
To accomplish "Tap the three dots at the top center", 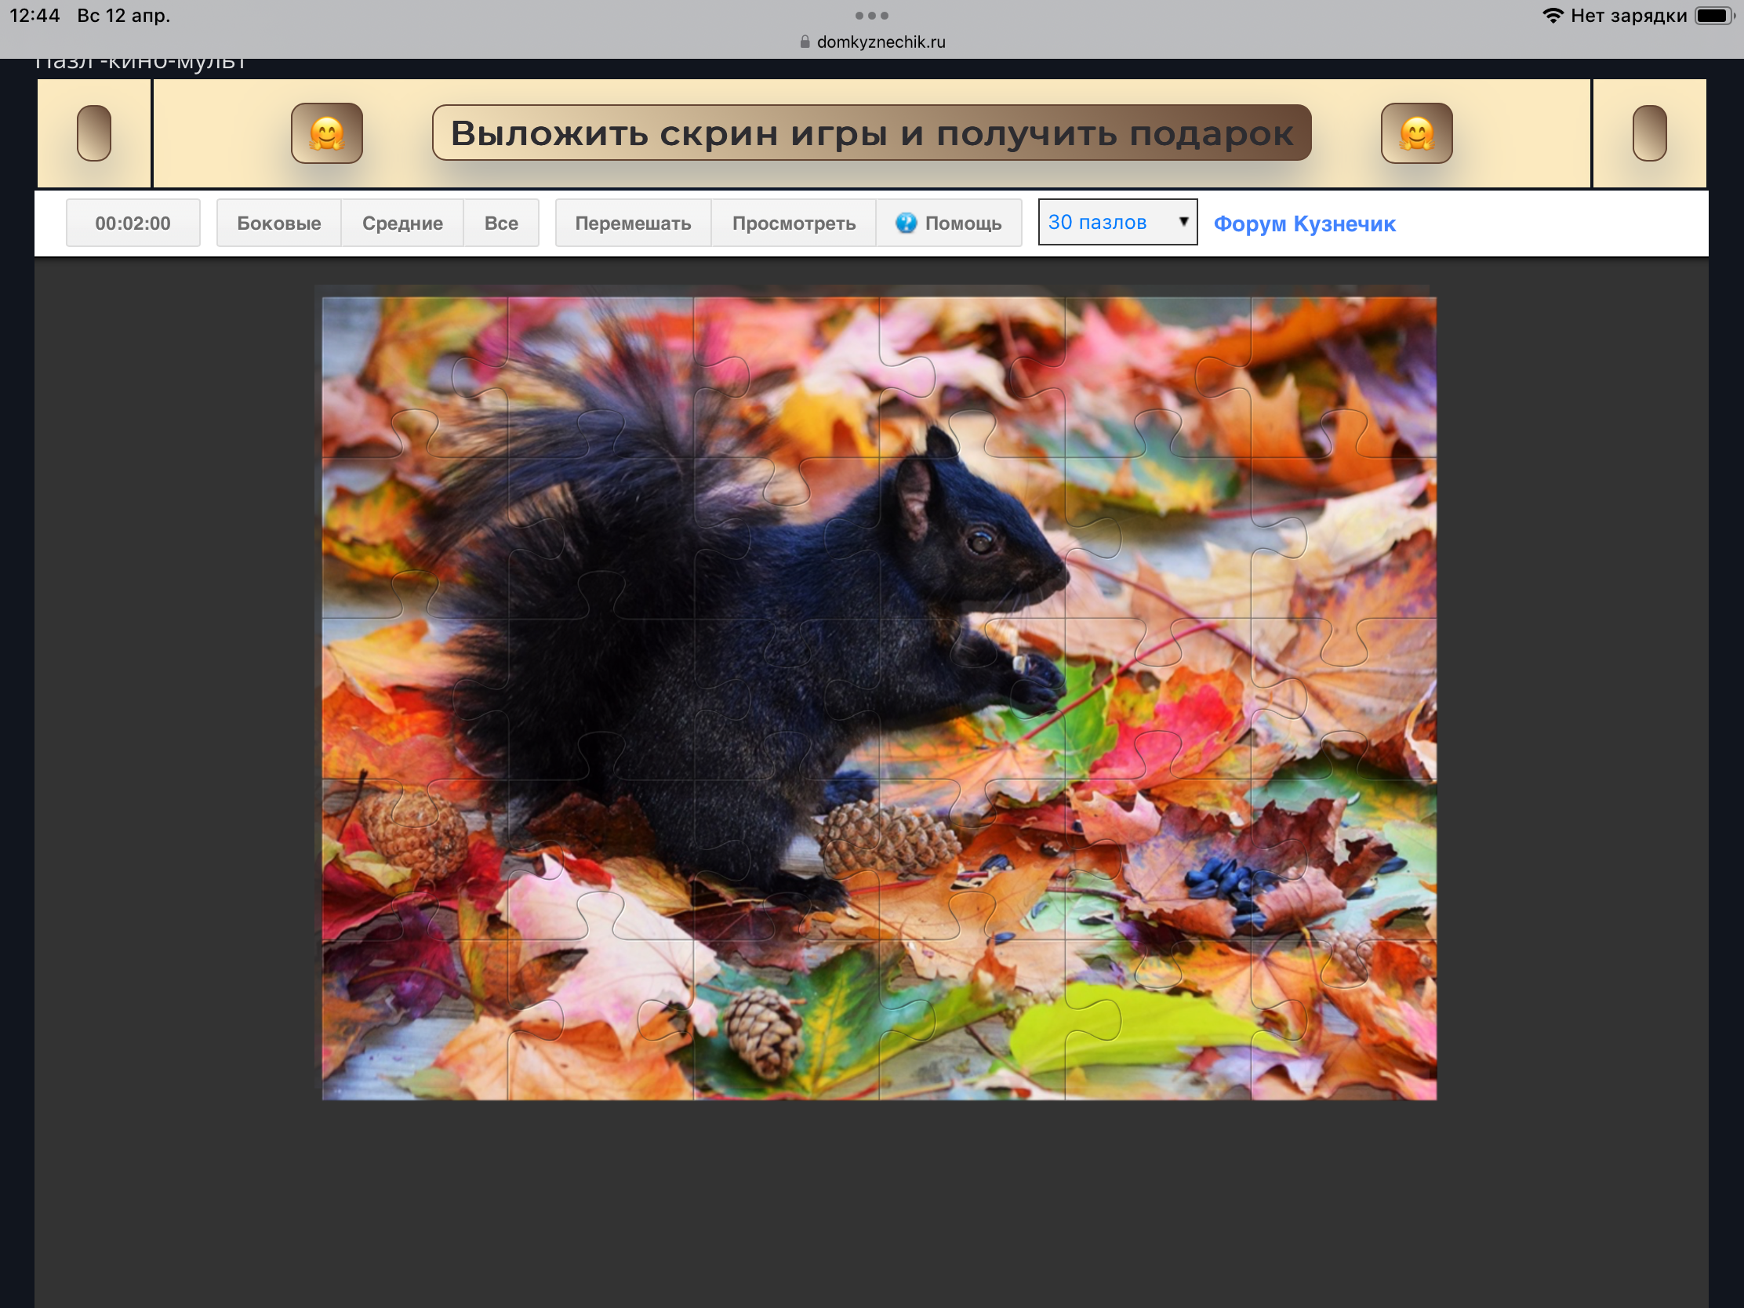I will point(871,16).
